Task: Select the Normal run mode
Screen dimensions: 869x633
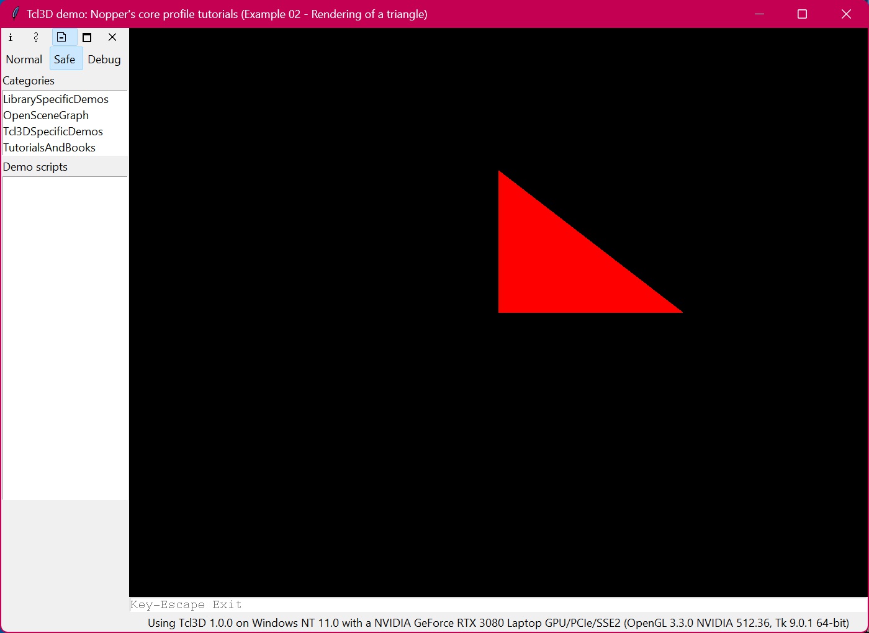Action: (x=24, y=60)
